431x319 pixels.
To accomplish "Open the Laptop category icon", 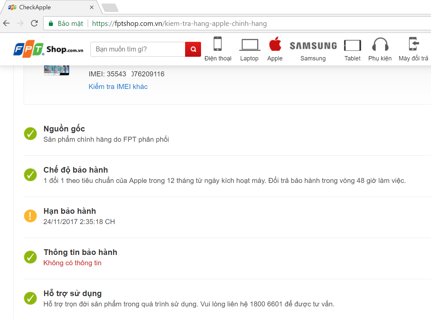I will 250,44.
